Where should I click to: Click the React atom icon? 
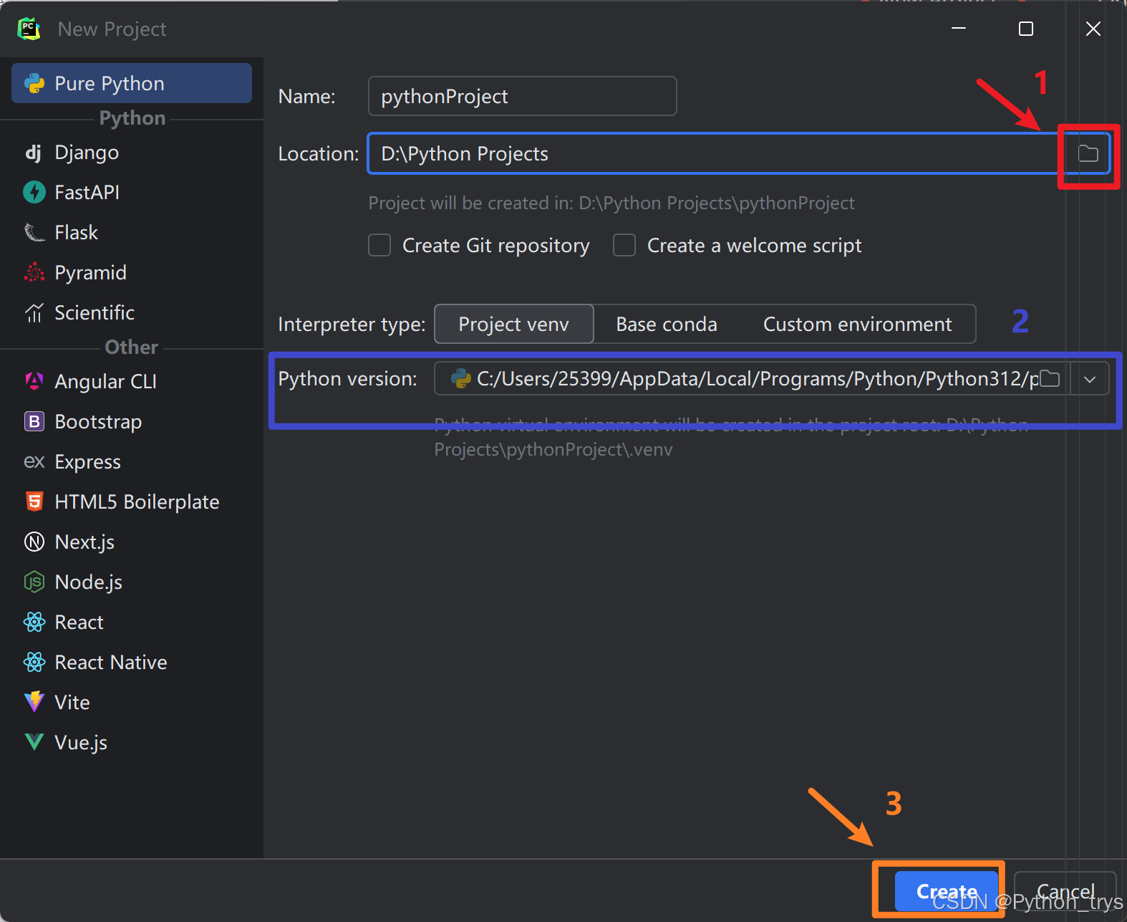(x=34, y=622)
